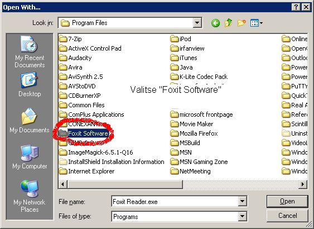This screenshot has width=314, height=229.
Task: Click the Open button
Action: click(x=287, y=201)
